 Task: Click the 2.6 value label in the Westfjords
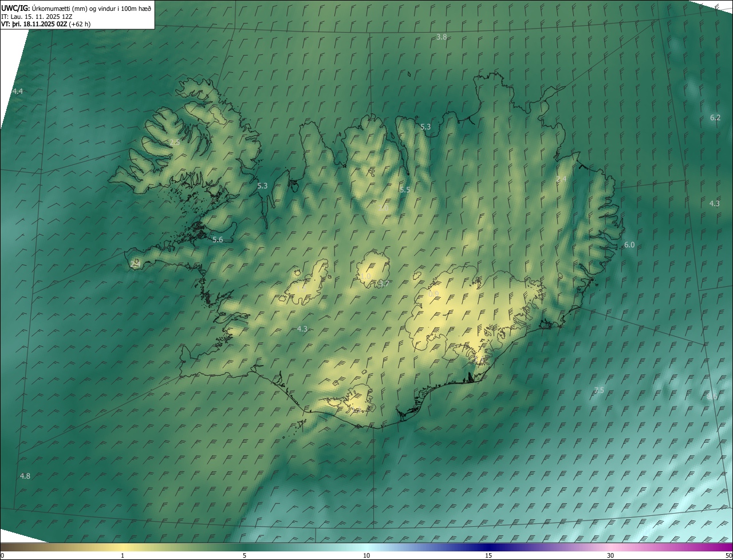pos(174,142)
